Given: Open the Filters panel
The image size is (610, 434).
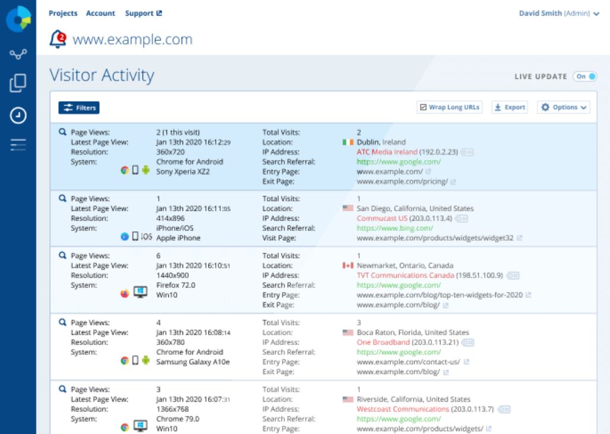Looking at the screenshot, I should coord(80,108).
